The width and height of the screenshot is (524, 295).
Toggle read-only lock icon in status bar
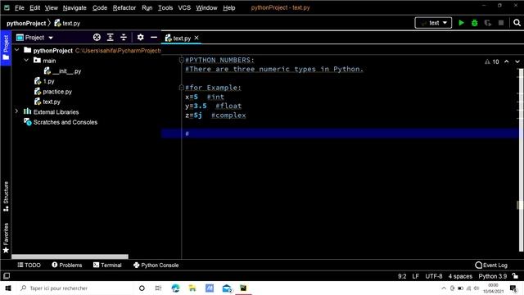coord(515,276)
